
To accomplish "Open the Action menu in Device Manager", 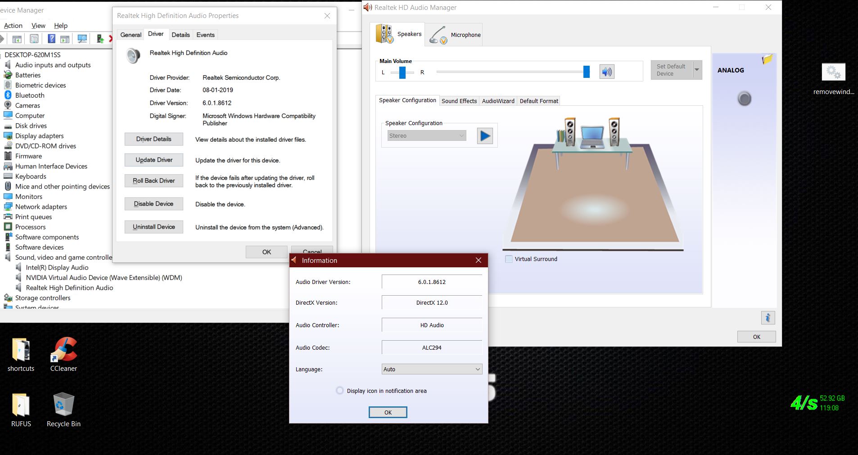I will pyautogui.click(x=13, y=26).
